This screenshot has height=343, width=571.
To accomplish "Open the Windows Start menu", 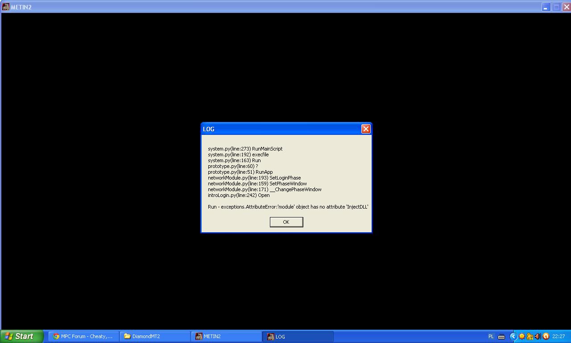I will pos(22,336).
